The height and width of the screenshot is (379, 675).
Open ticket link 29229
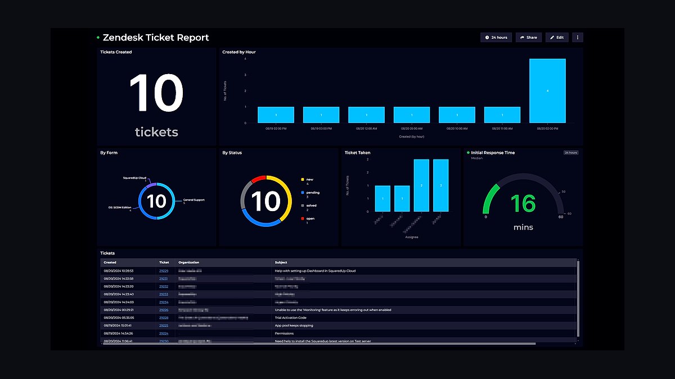[x=164, y=271]
